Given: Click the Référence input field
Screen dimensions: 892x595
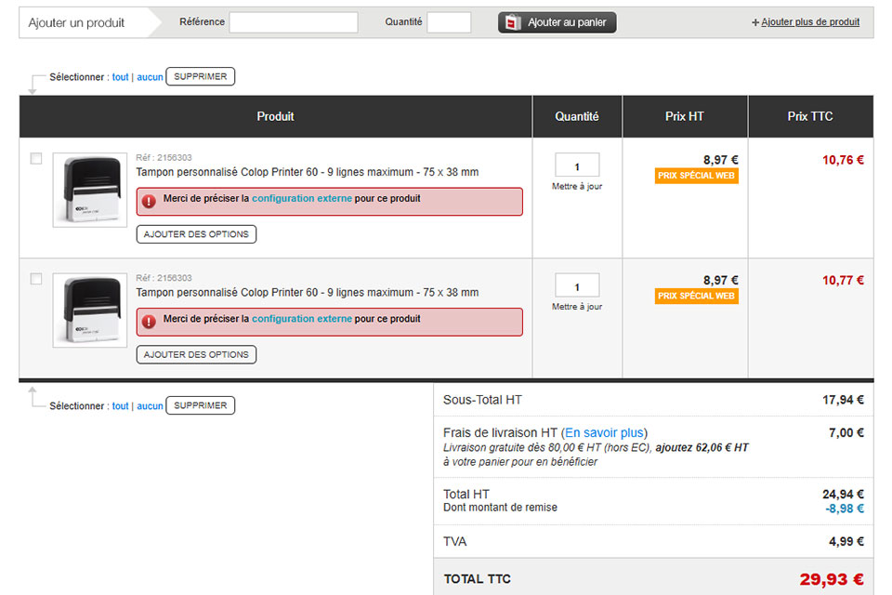Looking at the screenshot, I should click(x=294, y=22).
